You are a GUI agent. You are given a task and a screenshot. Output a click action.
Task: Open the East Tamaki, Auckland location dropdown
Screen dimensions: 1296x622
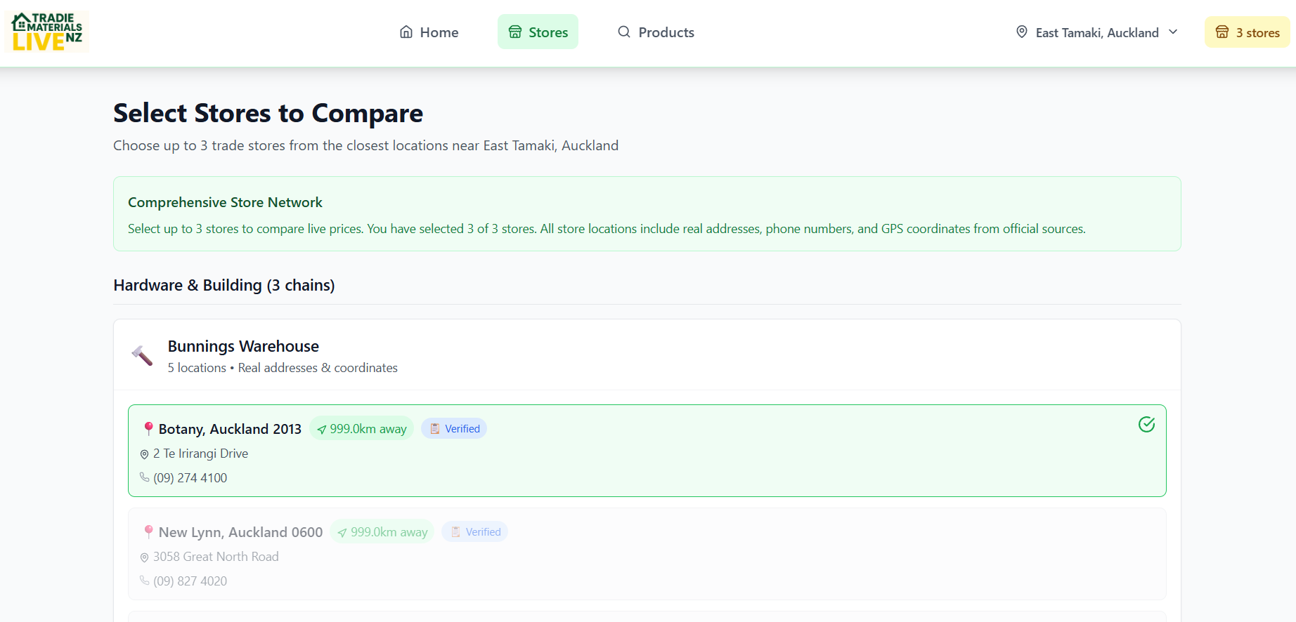click(1096, 32)
